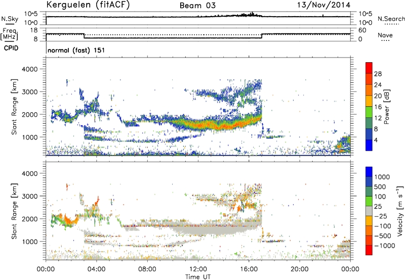Click the "-500" velocity color bar label
The width and height of the screenshot is (405, 280).
point(382,236)
